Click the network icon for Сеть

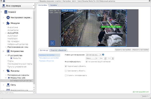pyautogui.click(x=8, y=85)
